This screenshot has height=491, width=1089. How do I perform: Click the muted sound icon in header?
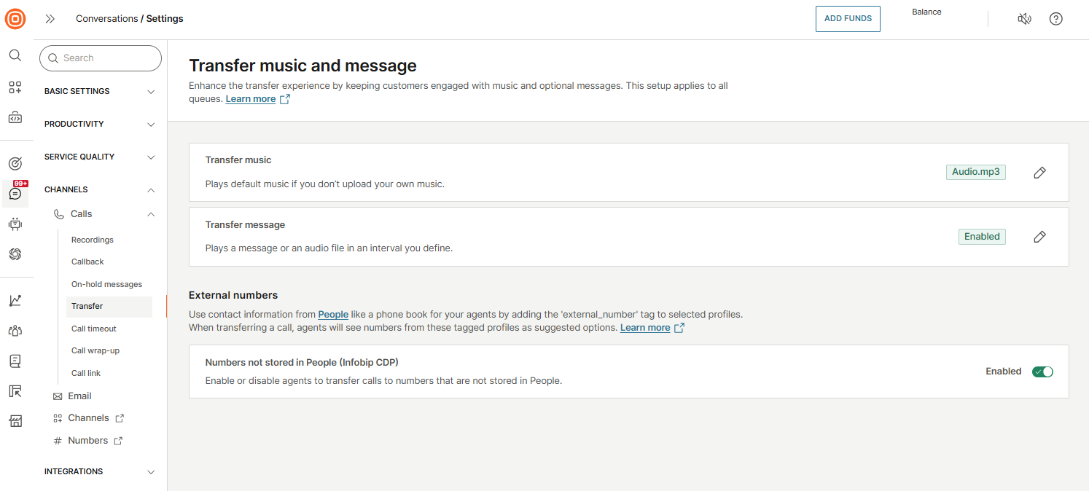(x=1024, y=19)
